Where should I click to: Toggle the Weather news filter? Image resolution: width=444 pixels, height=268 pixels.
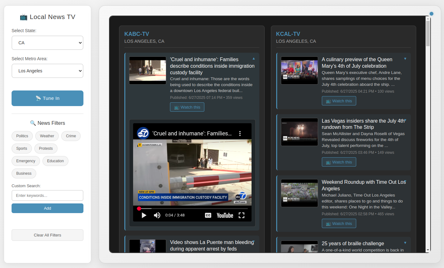[47, 136]
